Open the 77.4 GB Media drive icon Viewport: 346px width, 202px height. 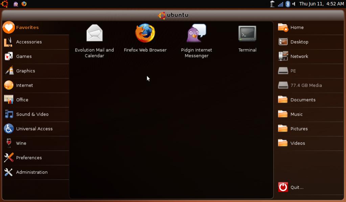(283, 85)
